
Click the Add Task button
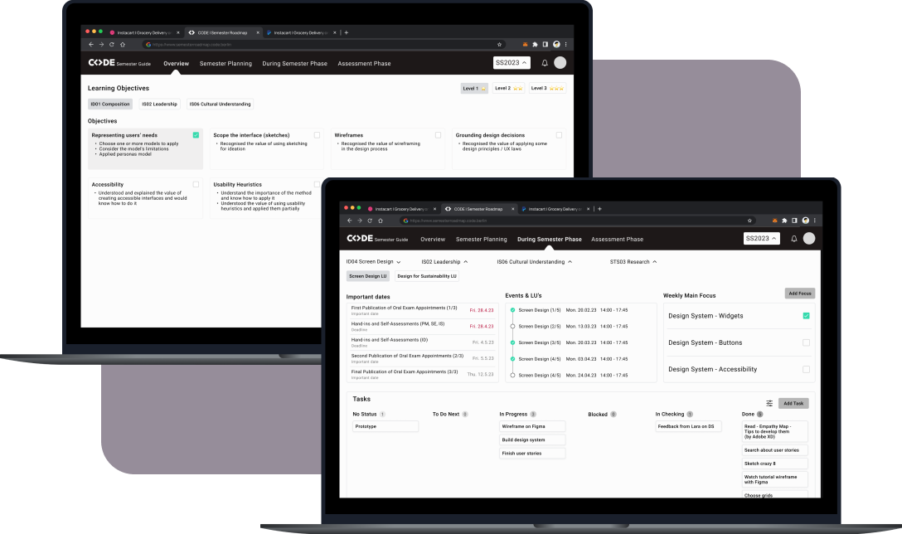point(795,403)
